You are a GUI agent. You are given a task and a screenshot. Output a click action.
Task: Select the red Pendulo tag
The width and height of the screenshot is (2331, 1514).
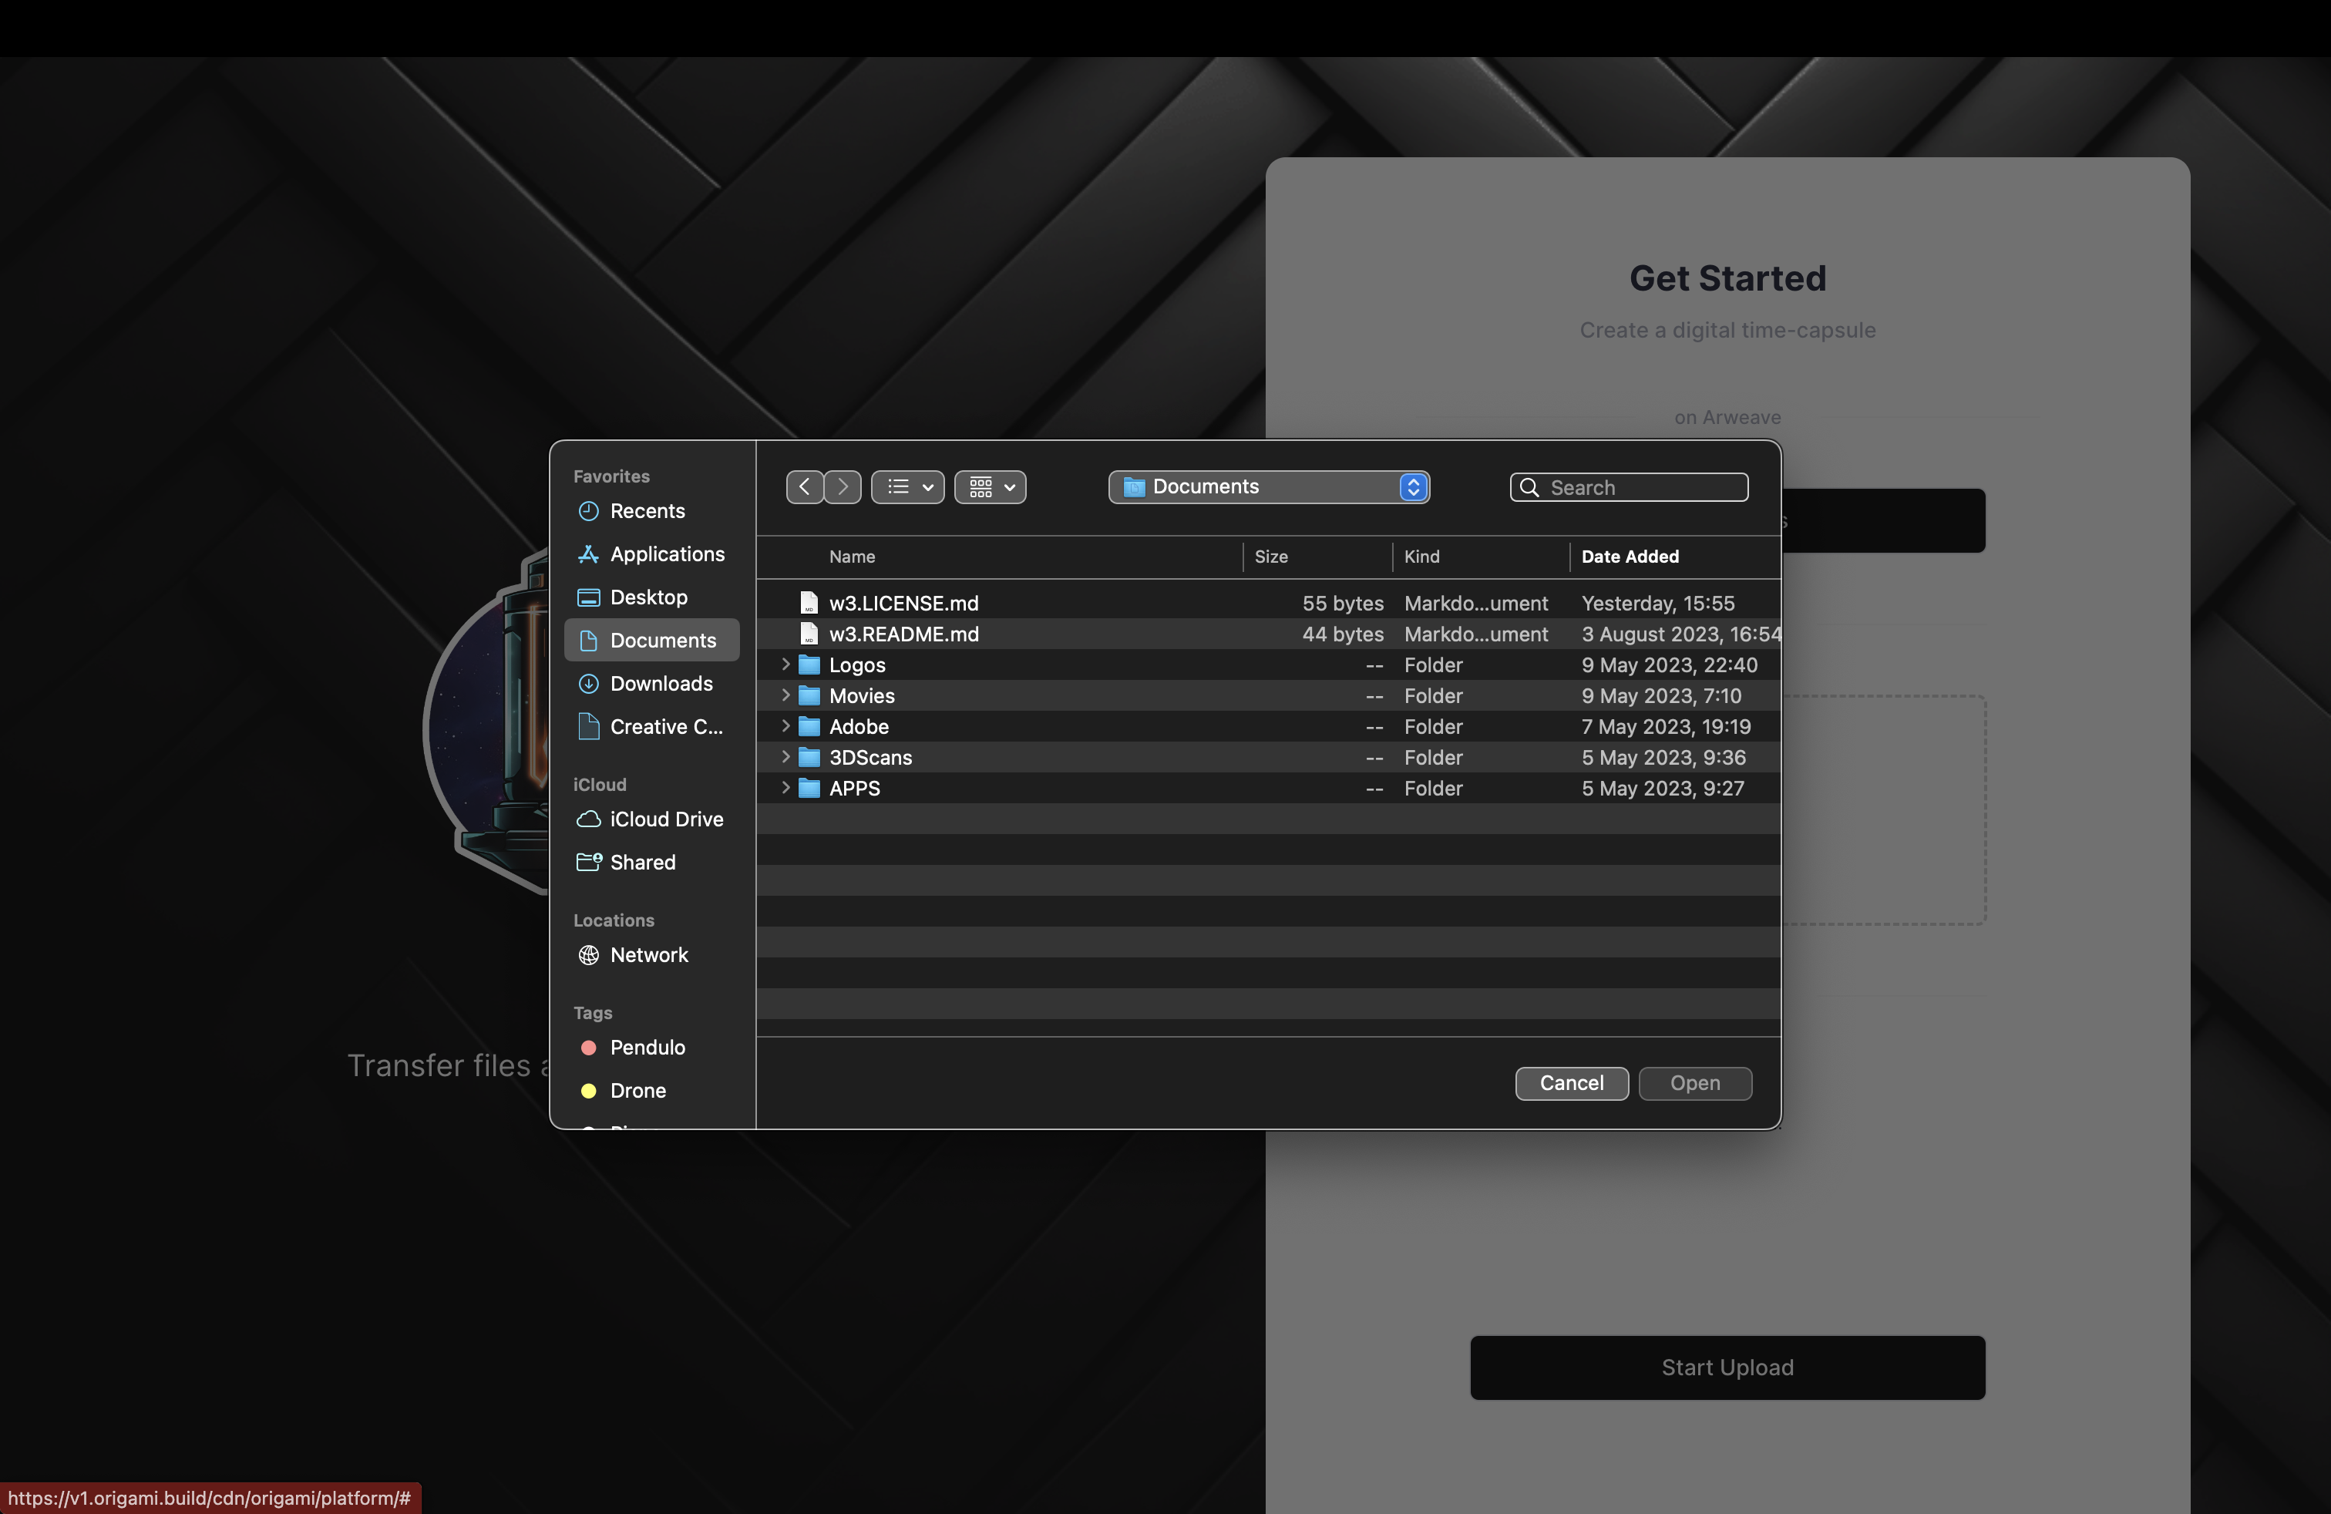click(x=647, y=1047)
